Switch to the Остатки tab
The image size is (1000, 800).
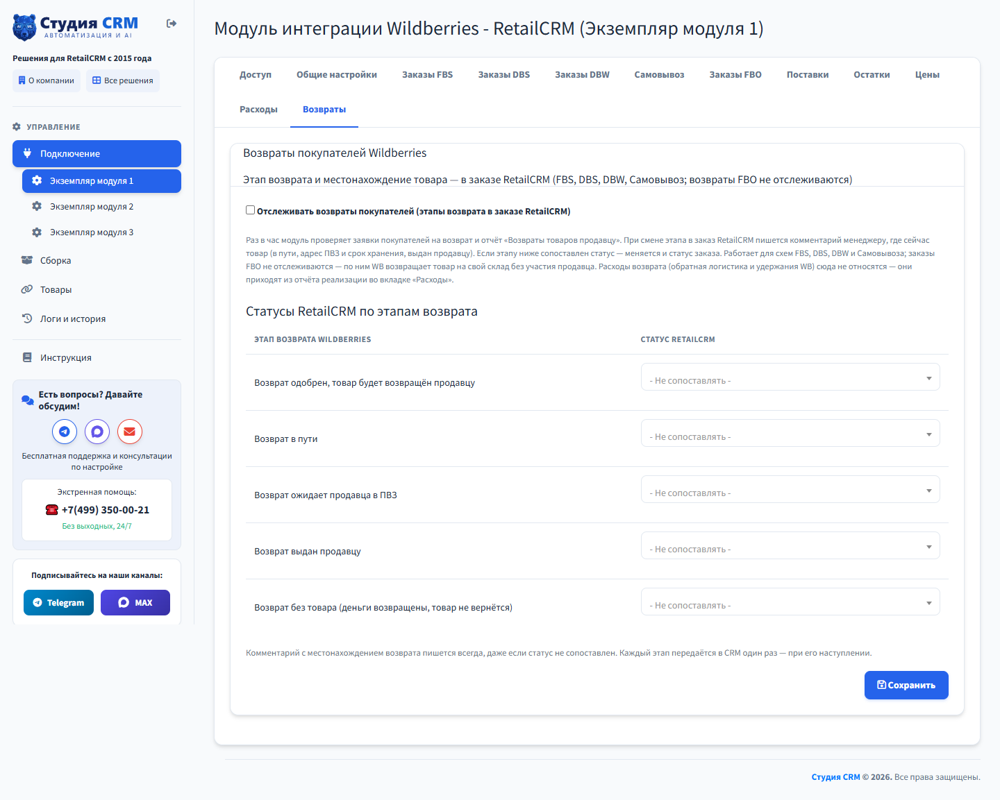(x=872, y=75)
